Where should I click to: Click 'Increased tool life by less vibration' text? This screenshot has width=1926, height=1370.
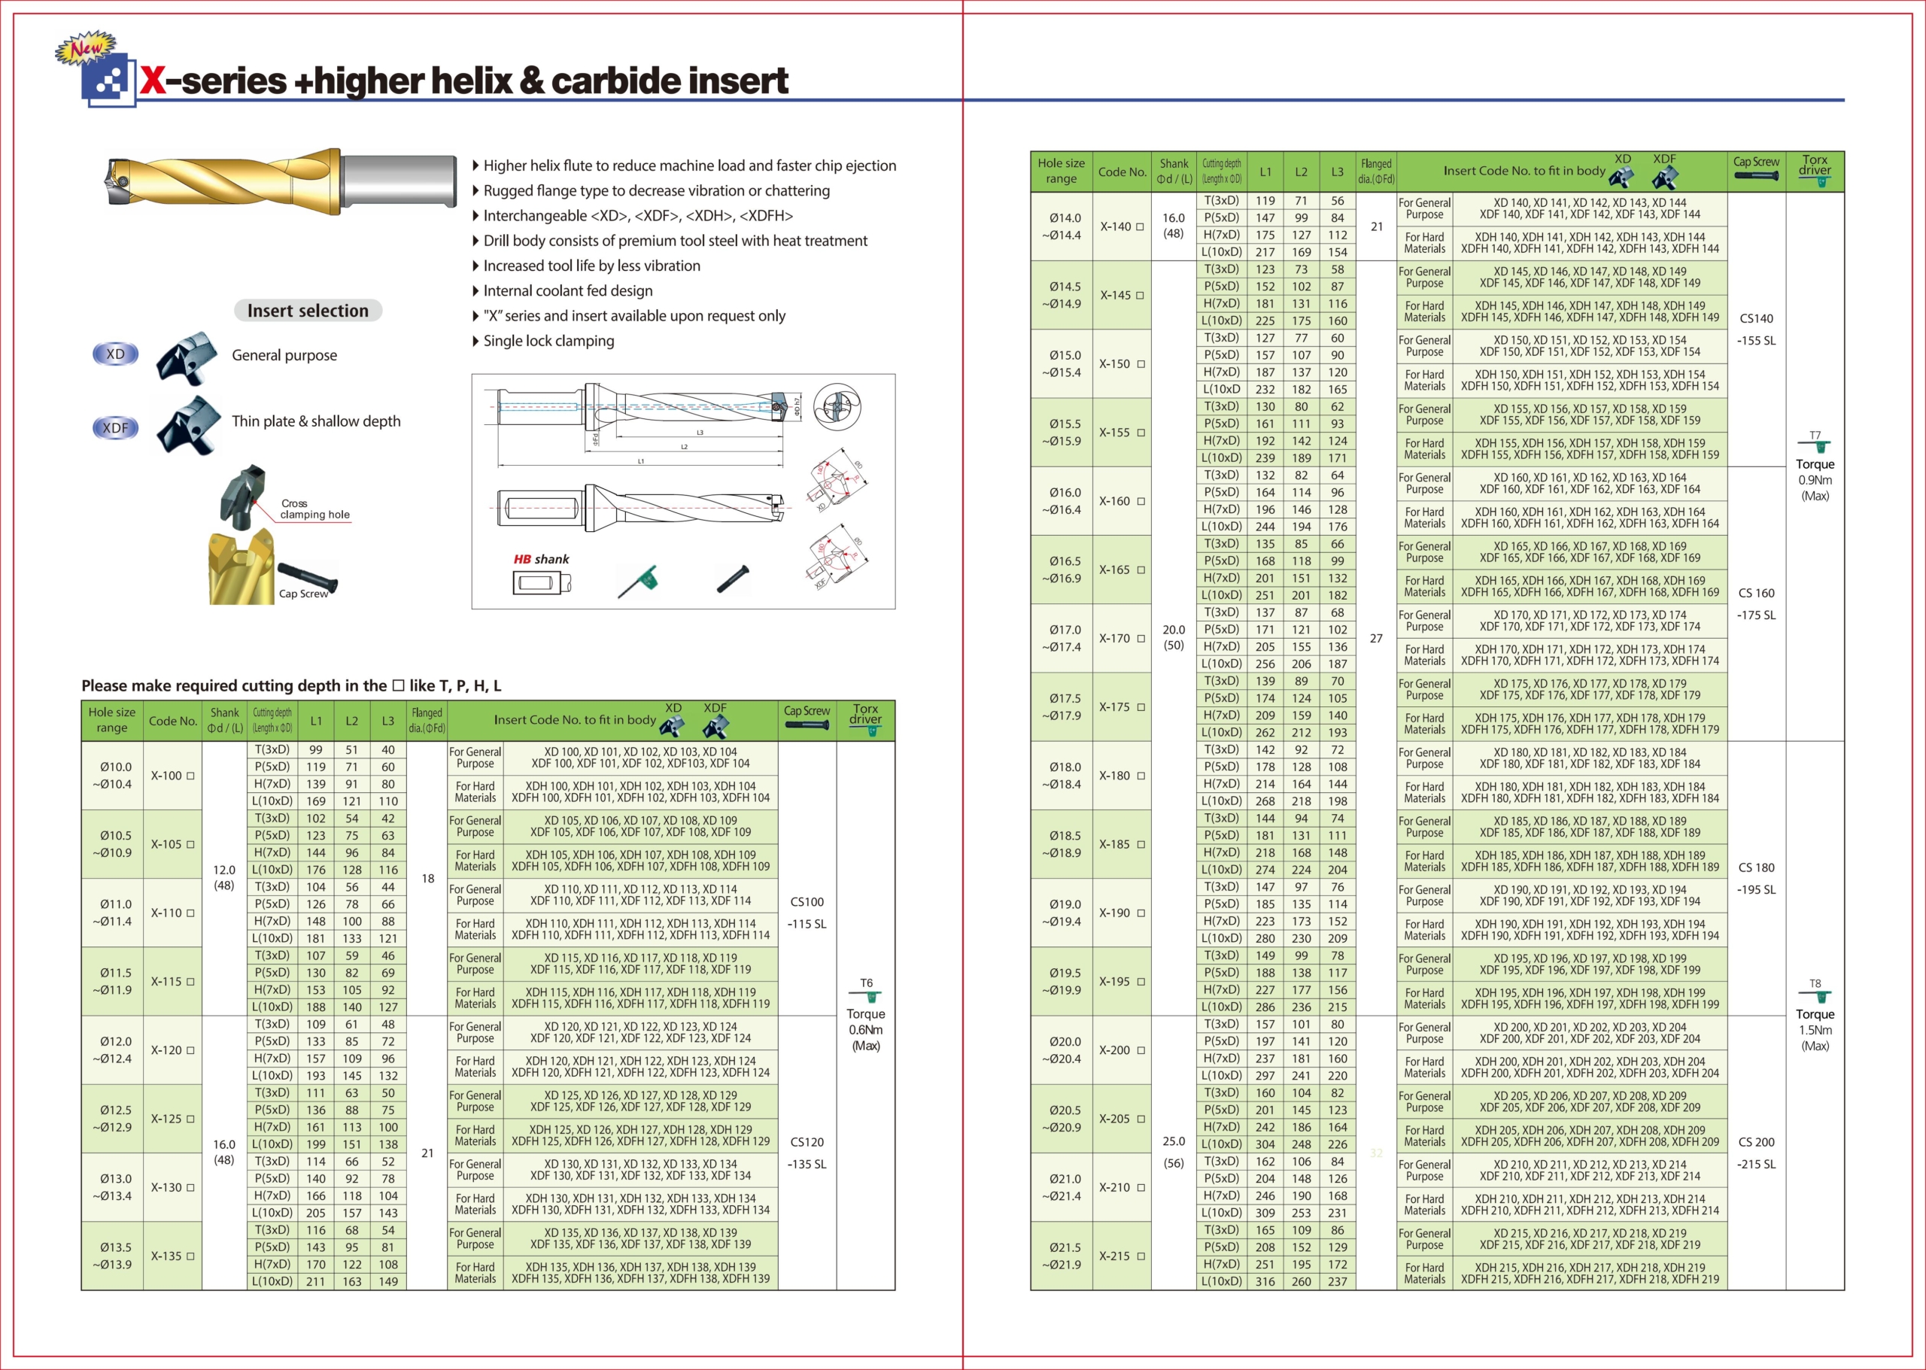click(x=591, y=266)
